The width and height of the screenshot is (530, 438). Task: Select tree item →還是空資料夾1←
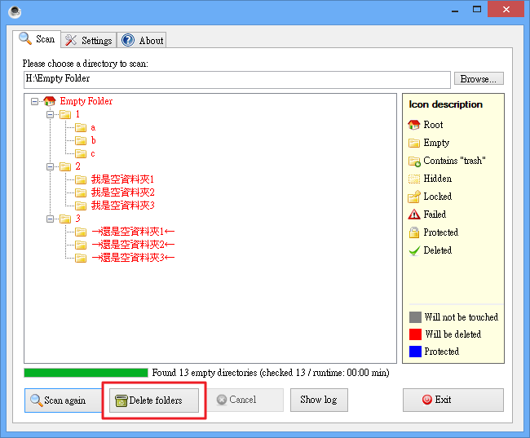133,232
